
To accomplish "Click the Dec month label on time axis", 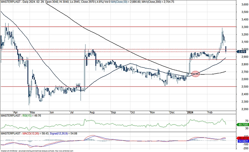I will (x=172, y=112).
